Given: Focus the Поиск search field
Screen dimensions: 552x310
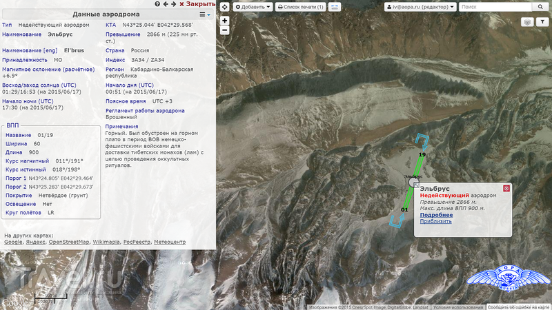Looking at the screenshot, I should (x=495, y=7).
